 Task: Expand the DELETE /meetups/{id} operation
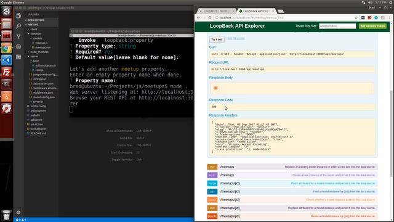click(292, 216)
